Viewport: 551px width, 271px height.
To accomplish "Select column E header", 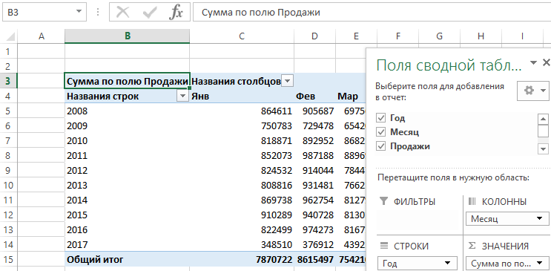I will point(356,36).
